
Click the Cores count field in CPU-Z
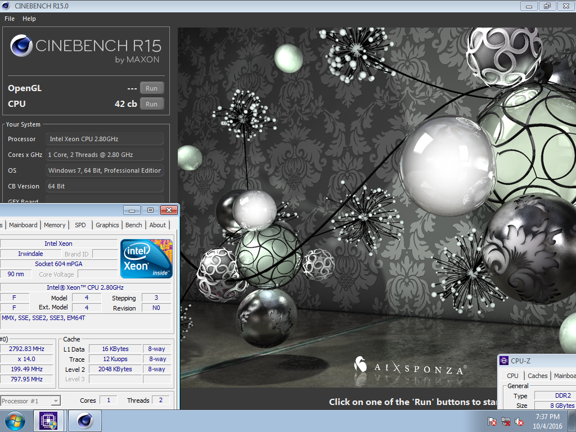tap(109, 400)
